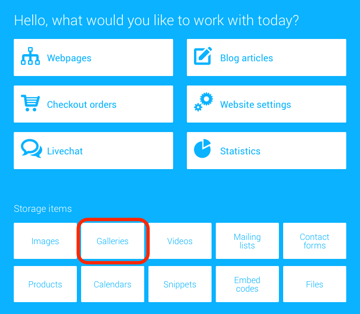
Task: Click the Website settings gears icon
Action: coord(203,102)
